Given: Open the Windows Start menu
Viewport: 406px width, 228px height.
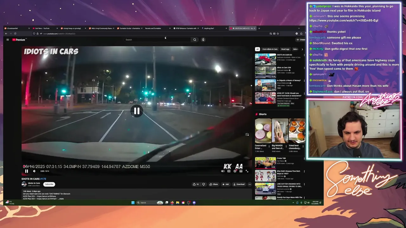Looking at the screenshot, I should tap(133, 203).
